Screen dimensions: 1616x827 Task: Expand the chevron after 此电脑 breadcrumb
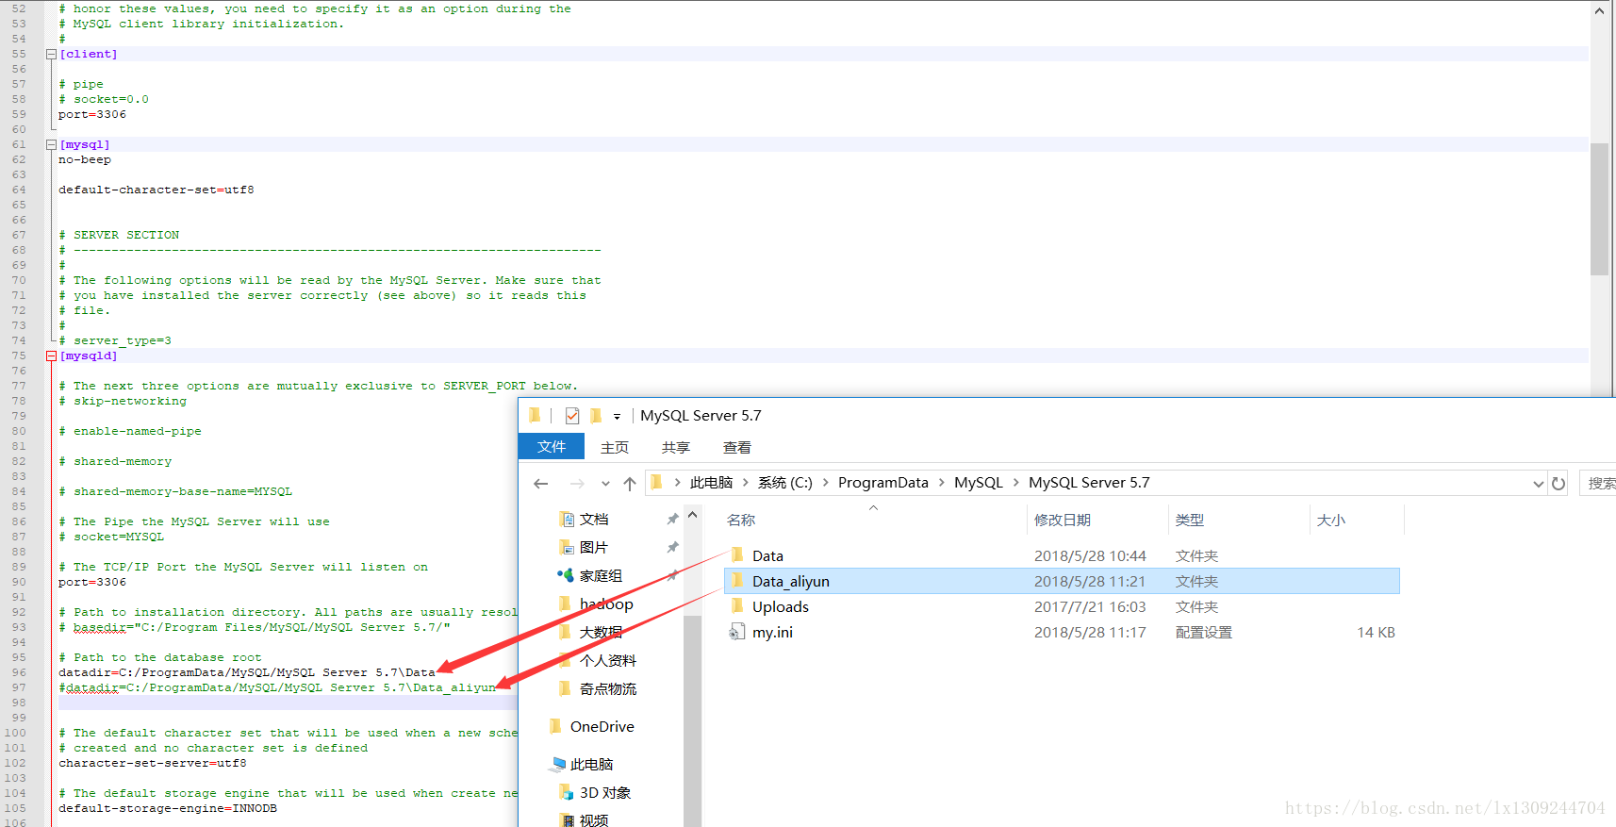tap(745, 483)
